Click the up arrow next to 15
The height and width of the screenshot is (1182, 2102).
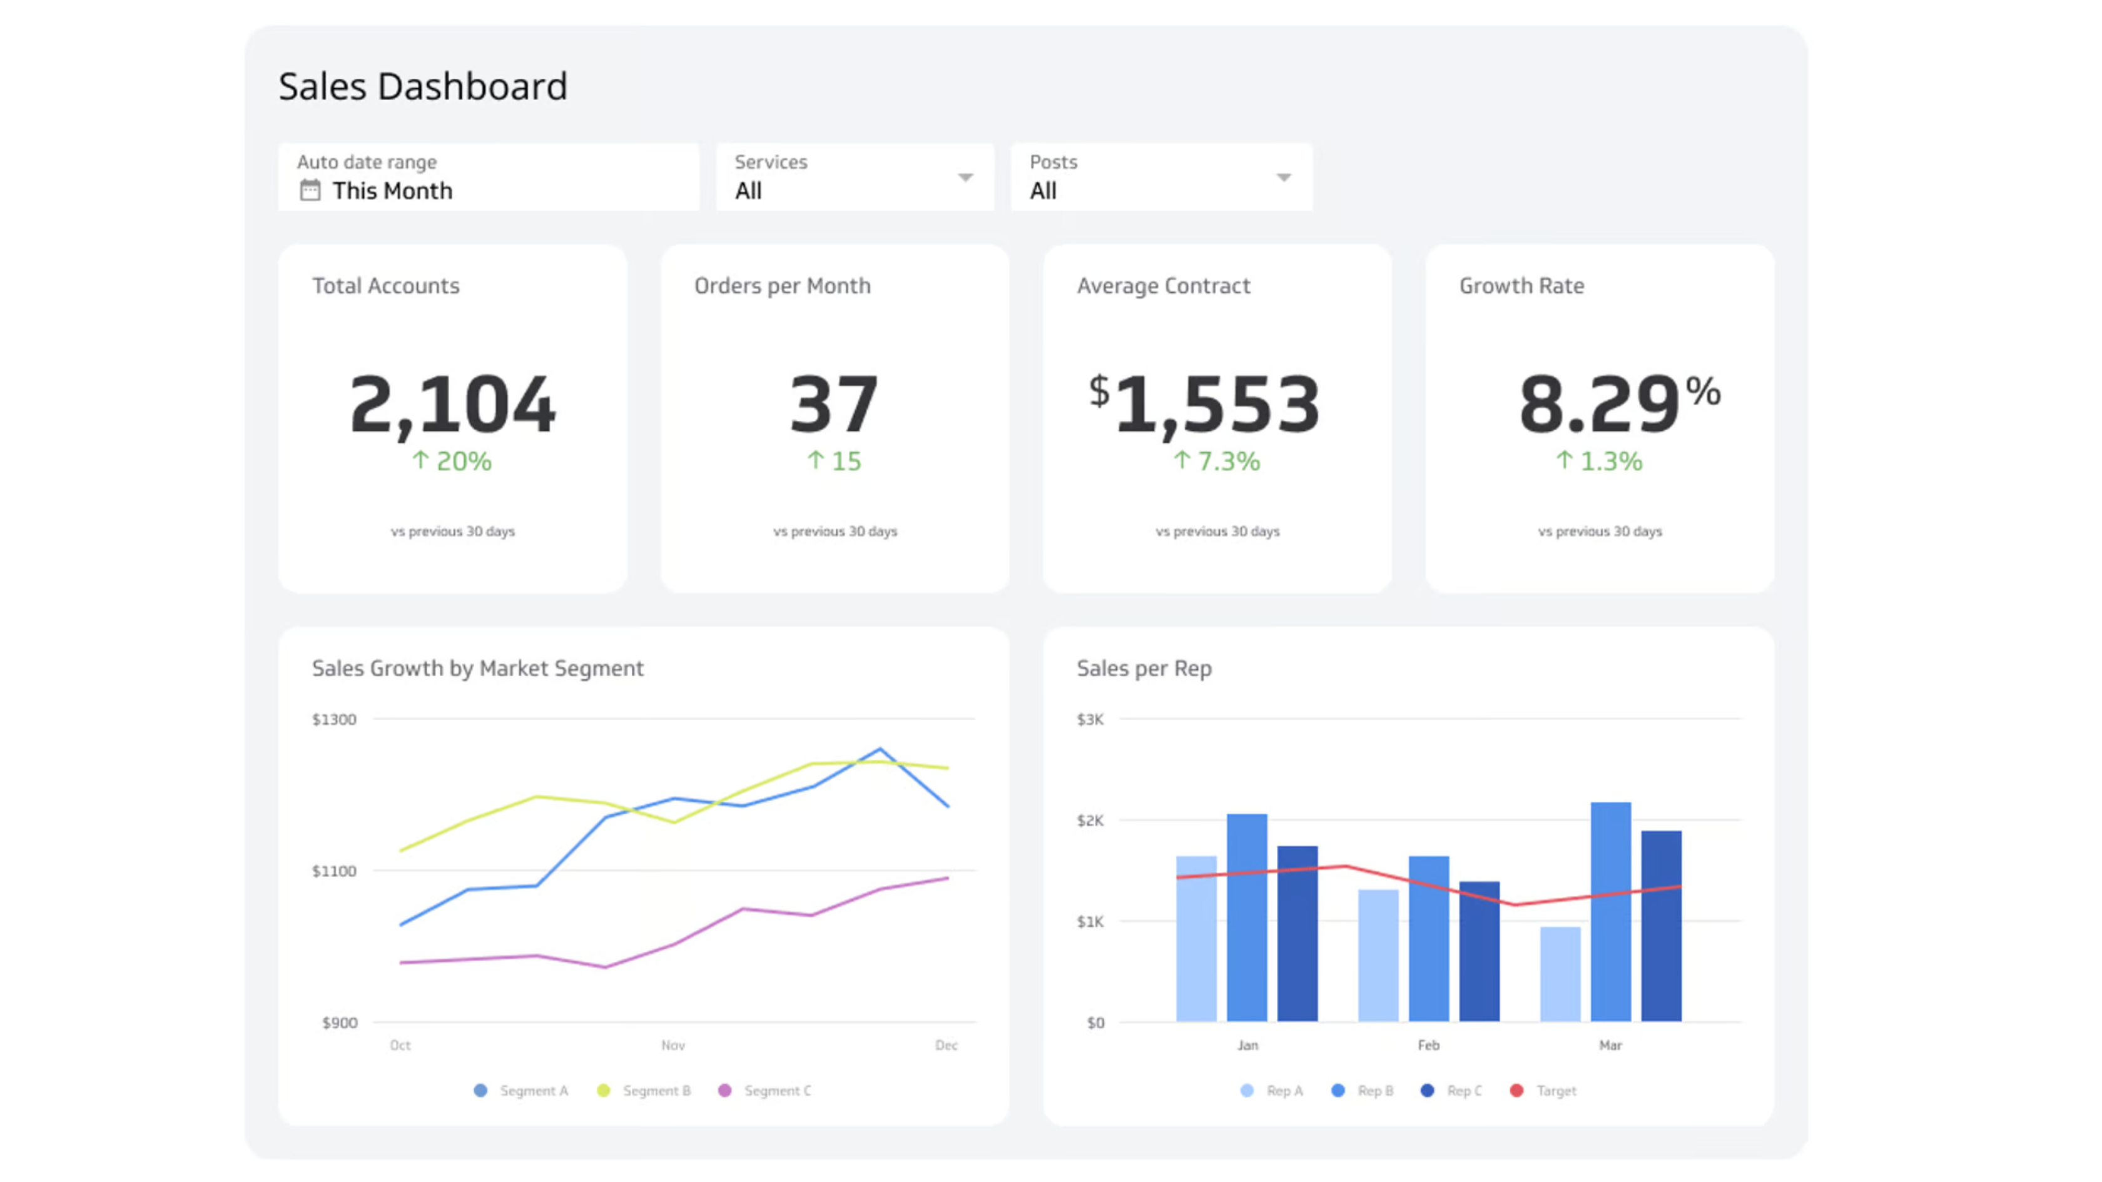pos(815,460)
